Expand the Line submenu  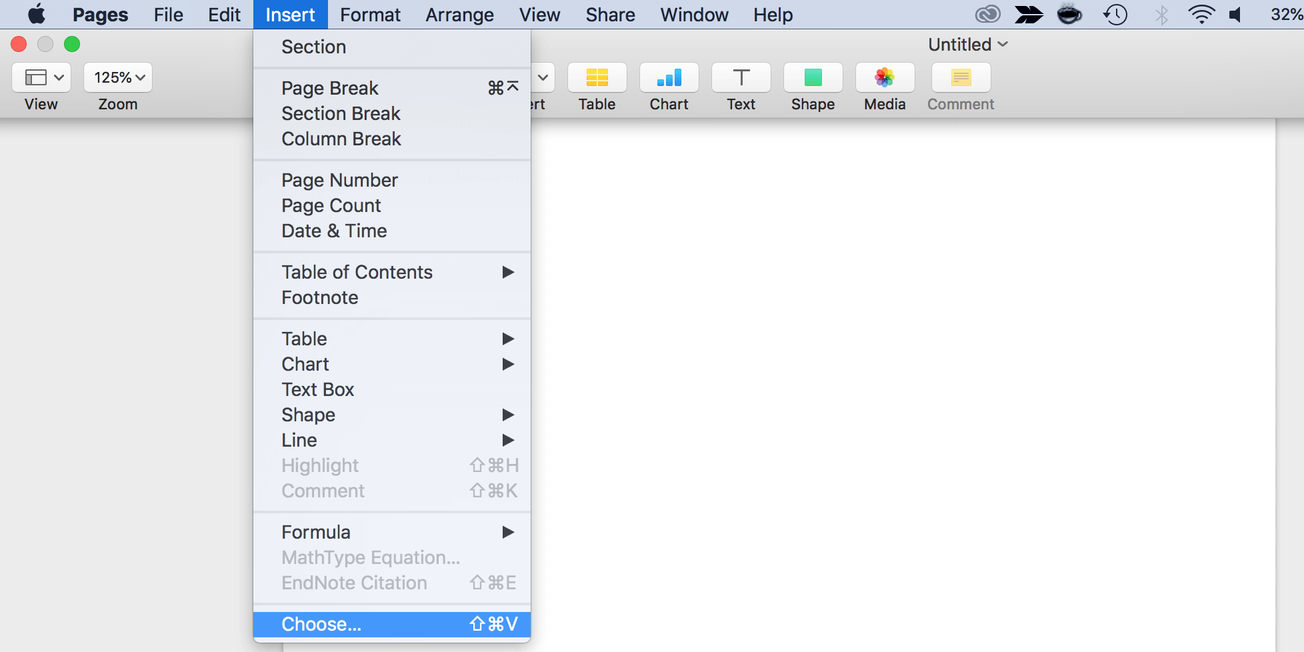pyautogui.click(x=299, y=440)
